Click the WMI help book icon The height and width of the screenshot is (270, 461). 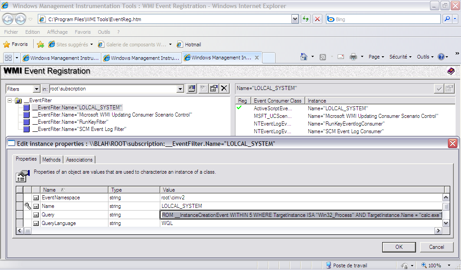click(451, 71)
